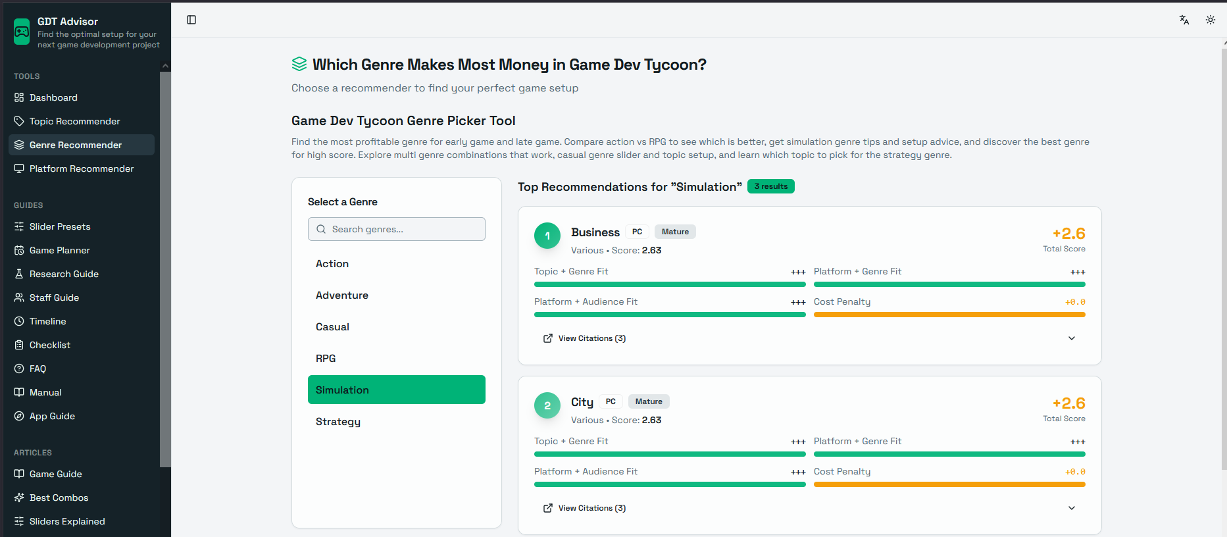Click the Mature tag on Business card
The width and height of the screenshot is (1227, 537).
pyautogui.click(x=675, y=232)
